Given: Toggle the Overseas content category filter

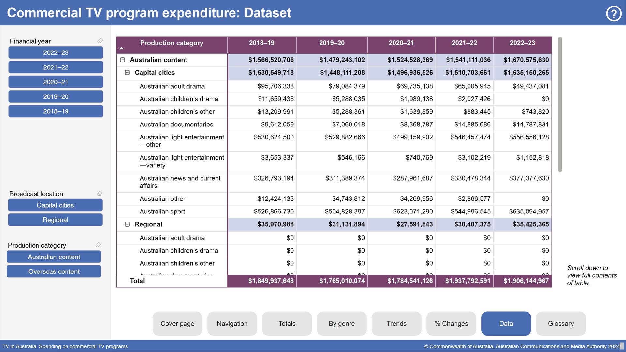Looking at the screenshot, I should pyautogui.click(x=54, y=271).
